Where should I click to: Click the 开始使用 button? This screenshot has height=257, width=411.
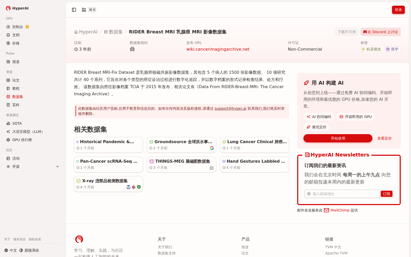pyautogui.click(x=338, y=138)
